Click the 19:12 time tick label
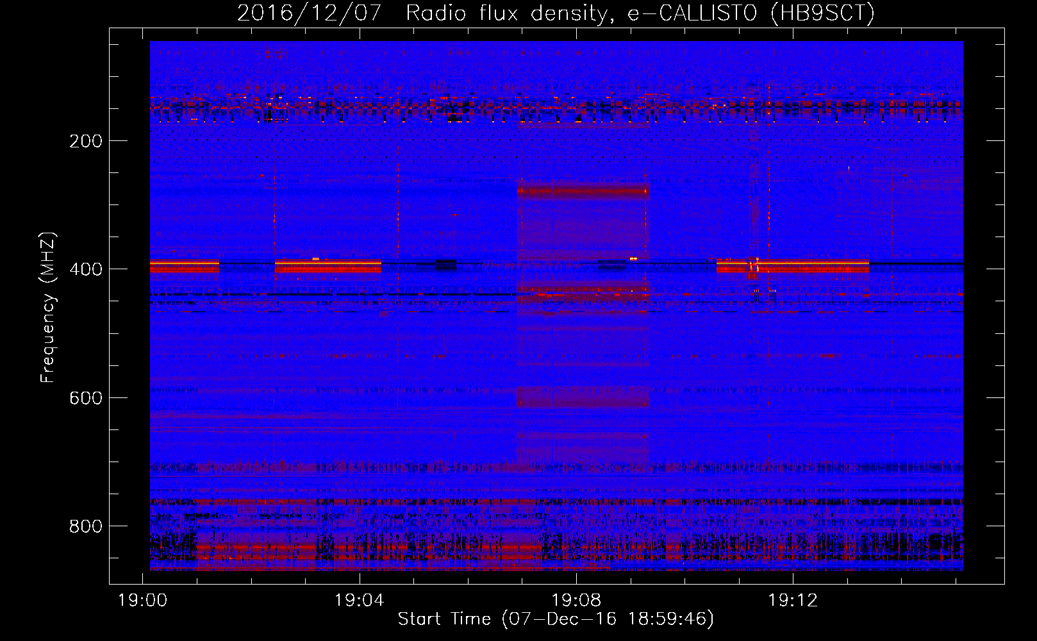Viewport: 1037px width, 641px height. click(x=793, y=601)
